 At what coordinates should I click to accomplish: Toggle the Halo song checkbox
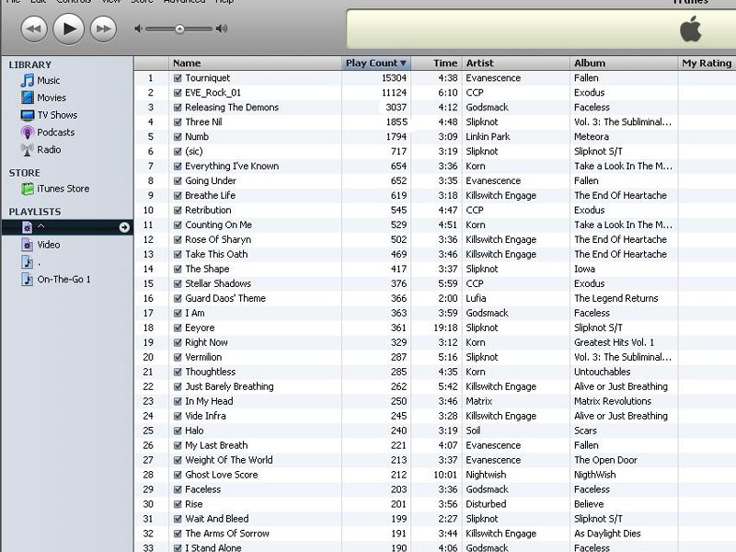(178, 431)
